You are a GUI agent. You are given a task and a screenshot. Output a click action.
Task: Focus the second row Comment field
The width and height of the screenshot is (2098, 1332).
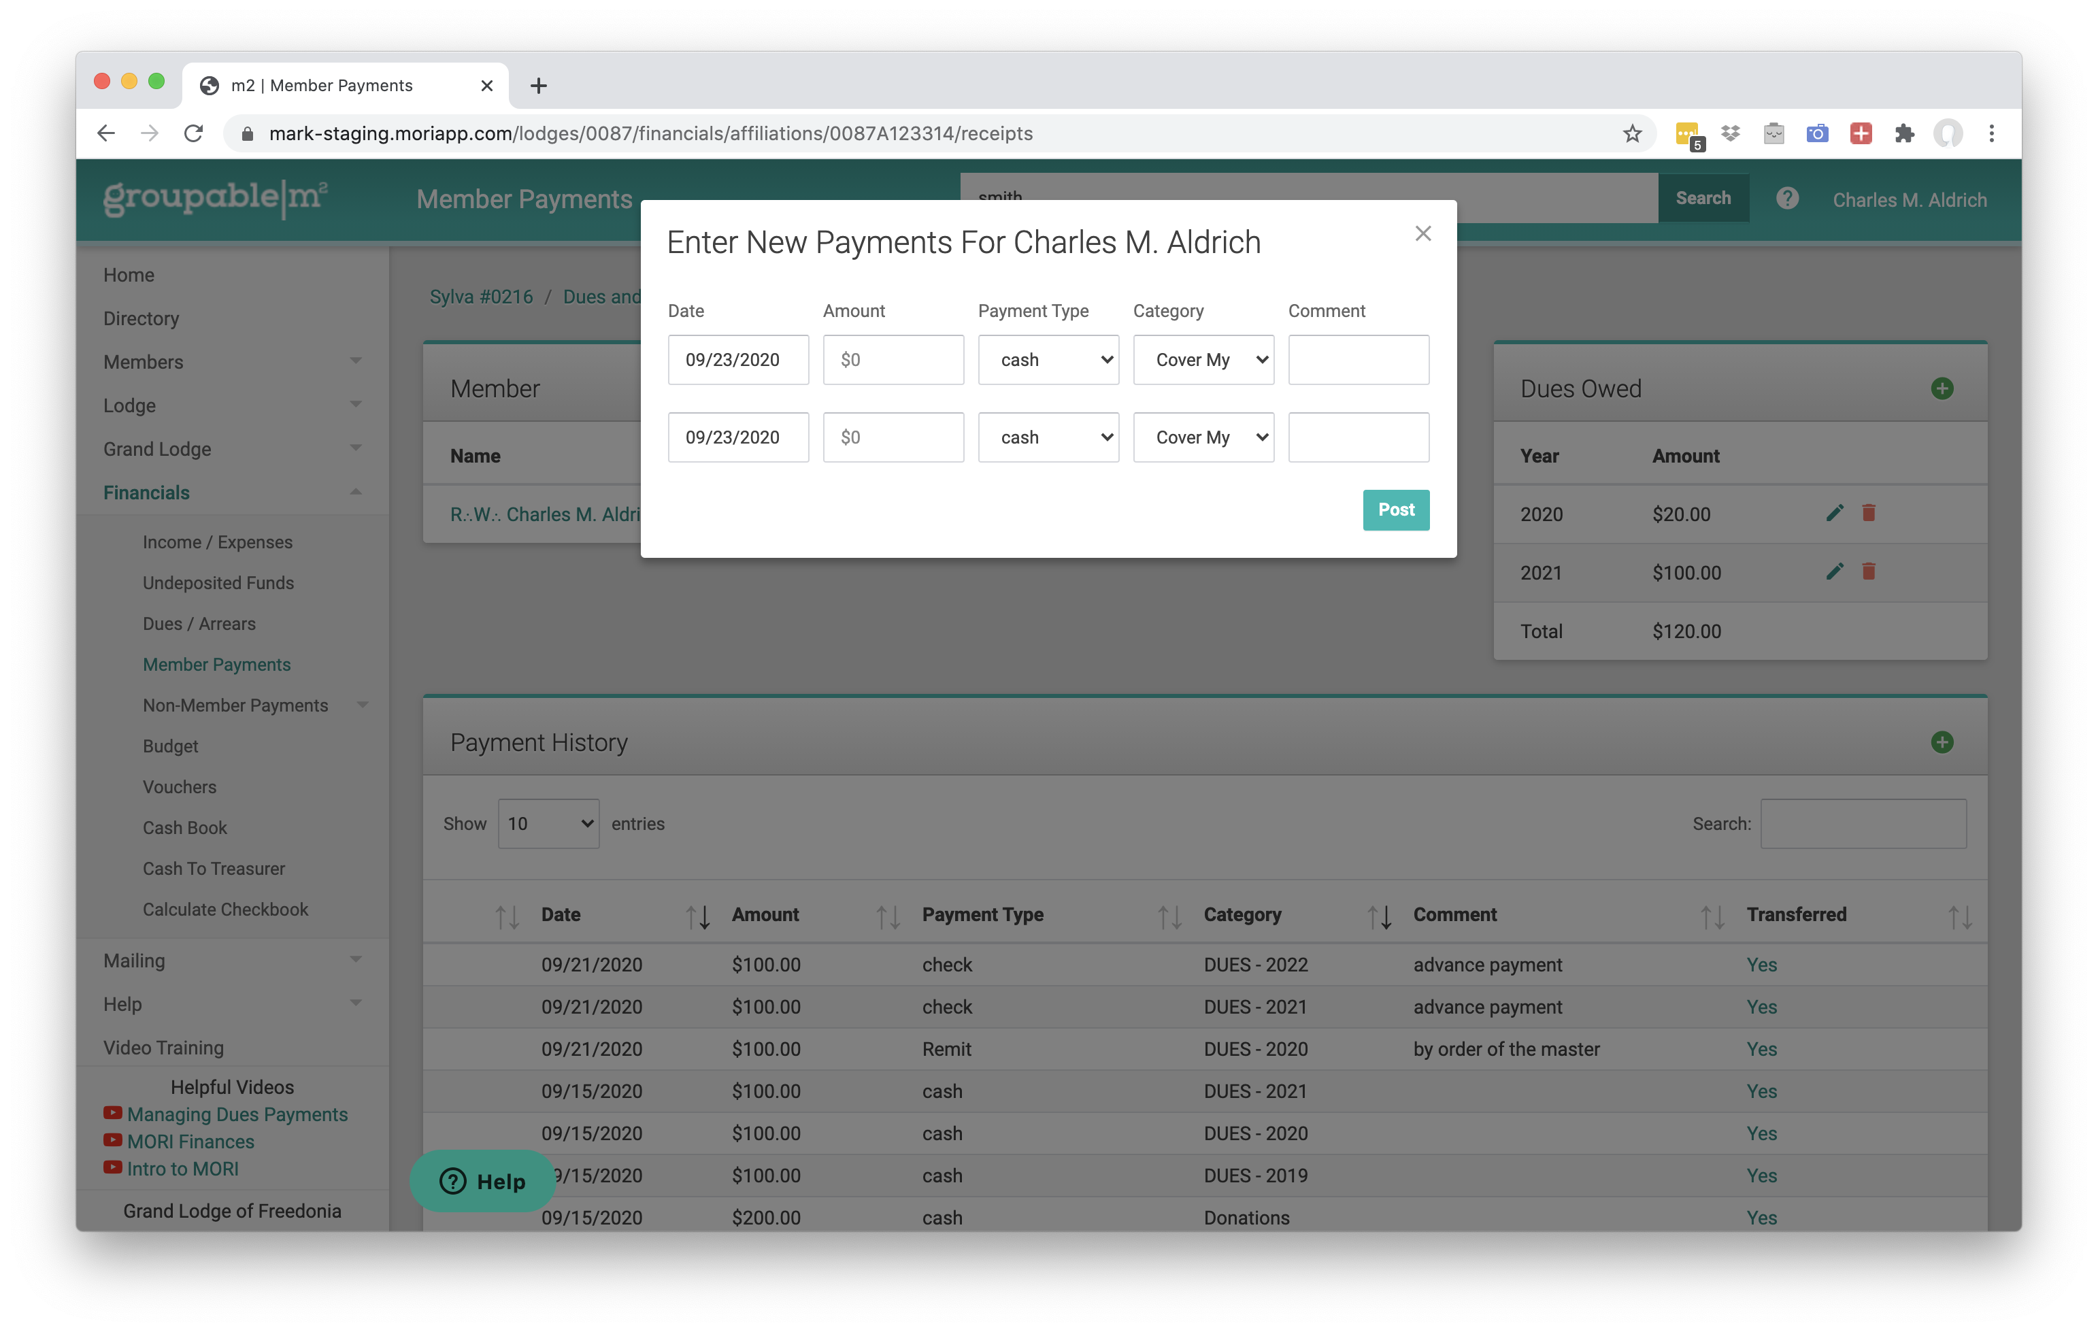(1359, 437)
